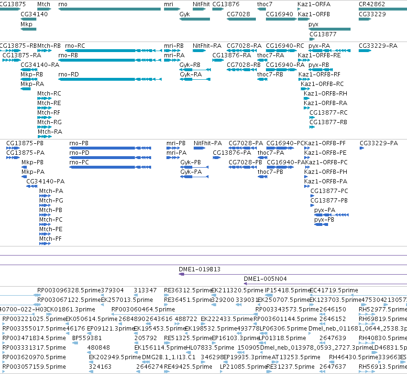Click the rno-PB protein label
This screenshot has width=407, height=374.
[79, 143]
